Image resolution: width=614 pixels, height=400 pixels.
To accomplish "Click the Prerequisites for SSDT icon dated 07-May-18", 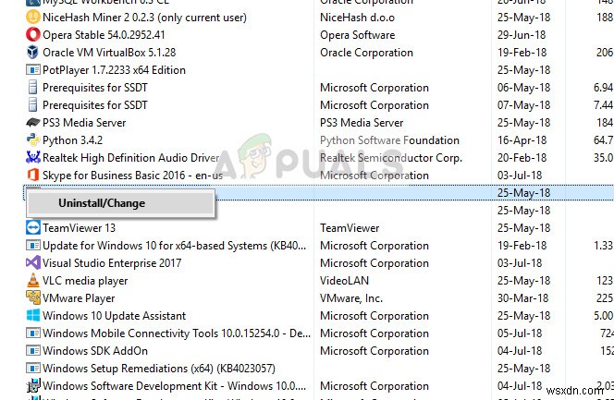I will tap(33, 105).
